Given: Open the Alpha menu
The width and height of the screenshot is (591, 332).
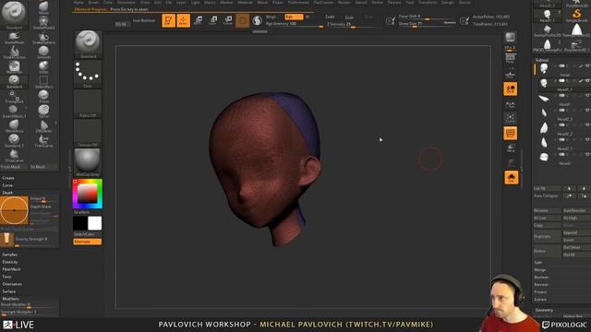Looking at the screenshot, I should [78, 2].
